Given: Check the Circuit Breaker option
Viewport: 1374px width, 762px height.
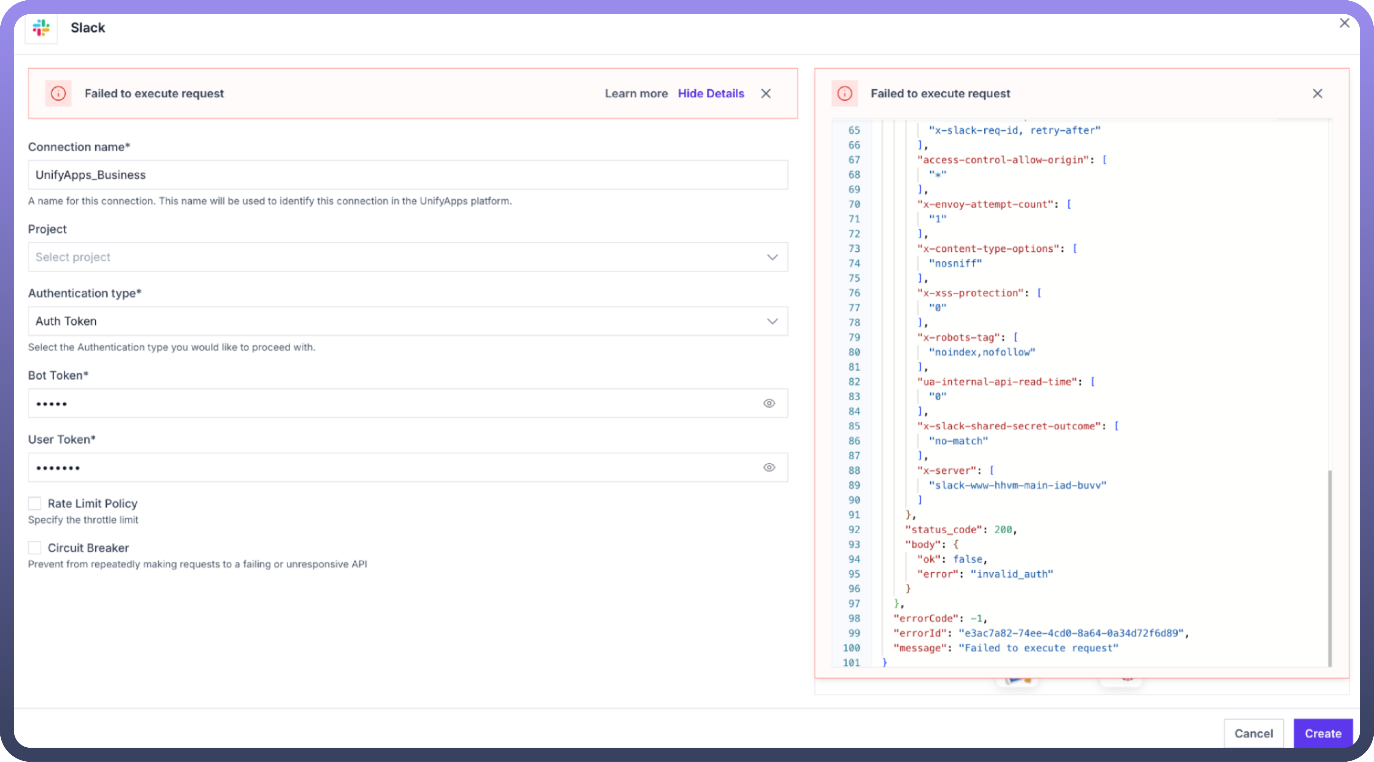Looking at the screenshot, I should (x=35, y=548).
